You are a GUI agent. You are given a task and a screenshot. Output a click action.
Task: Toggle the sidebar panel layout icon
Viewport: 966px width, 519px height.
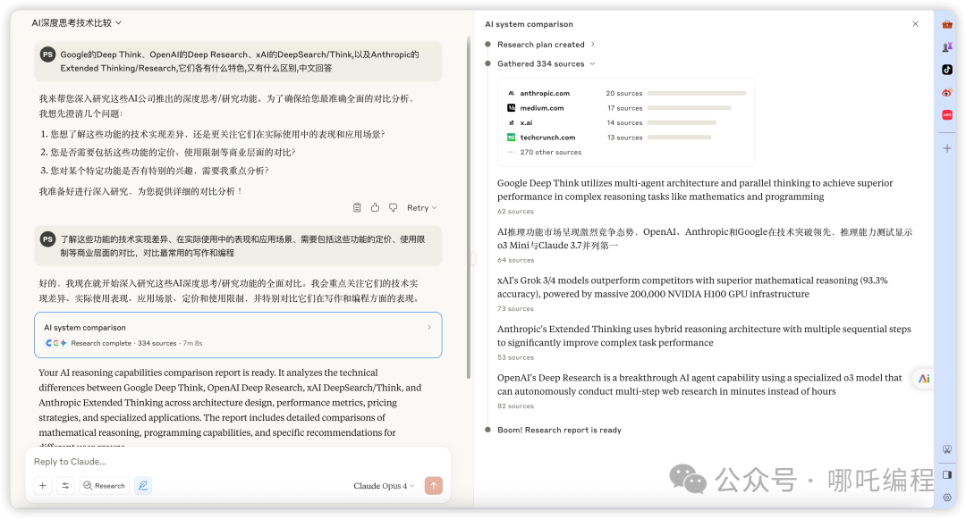947,474
